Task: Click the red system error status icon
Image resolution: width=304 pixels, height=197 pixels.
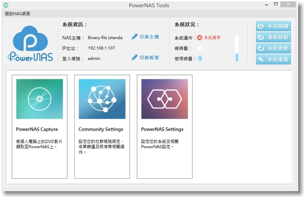Action: (200, 37)
